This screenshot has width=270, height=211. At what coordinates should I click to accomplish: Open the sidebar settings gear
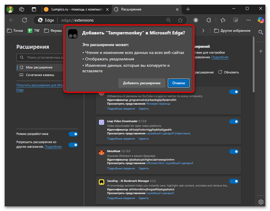(x=261, y=202)
